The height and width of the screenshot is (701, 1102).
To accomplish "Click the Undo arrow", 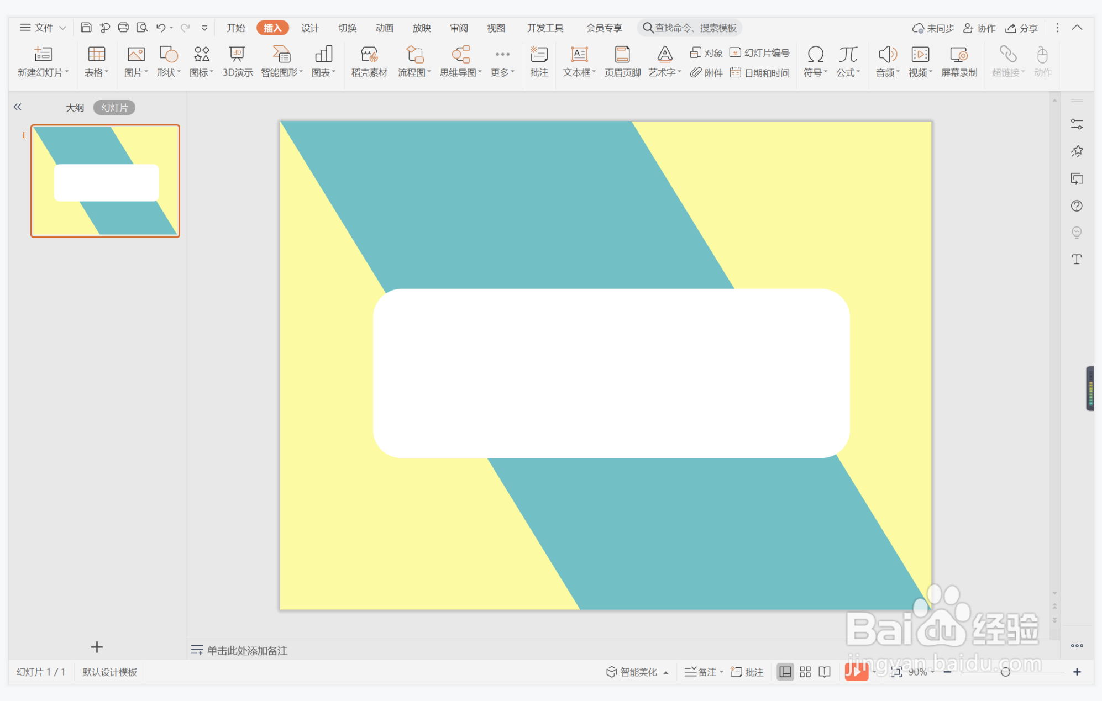I will pos(161,28).
